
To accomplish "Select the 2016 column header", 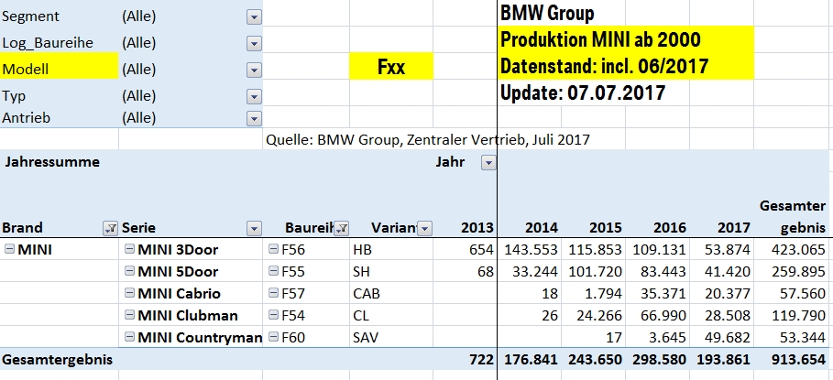I will point(669,228).
